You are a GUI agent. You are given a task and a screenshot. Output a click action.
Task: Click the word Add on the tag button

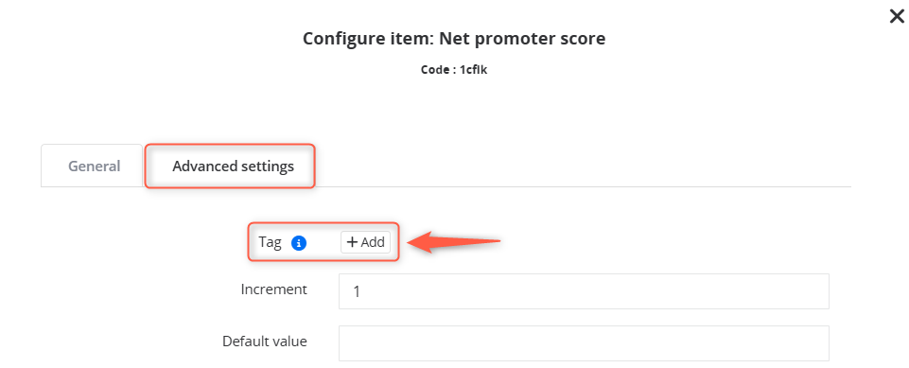point(373,242)
